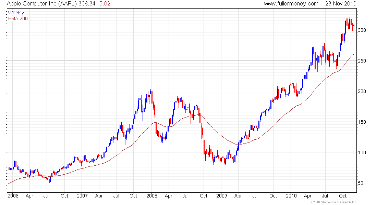Click the 300 price axis label

point(362,30)
